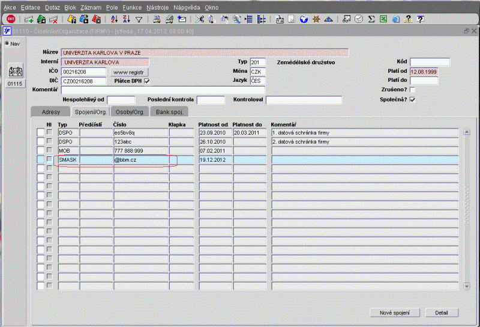The image size is (480, 327).
Task: Click the green Excel export icon
Action: (x=383, y=19)
